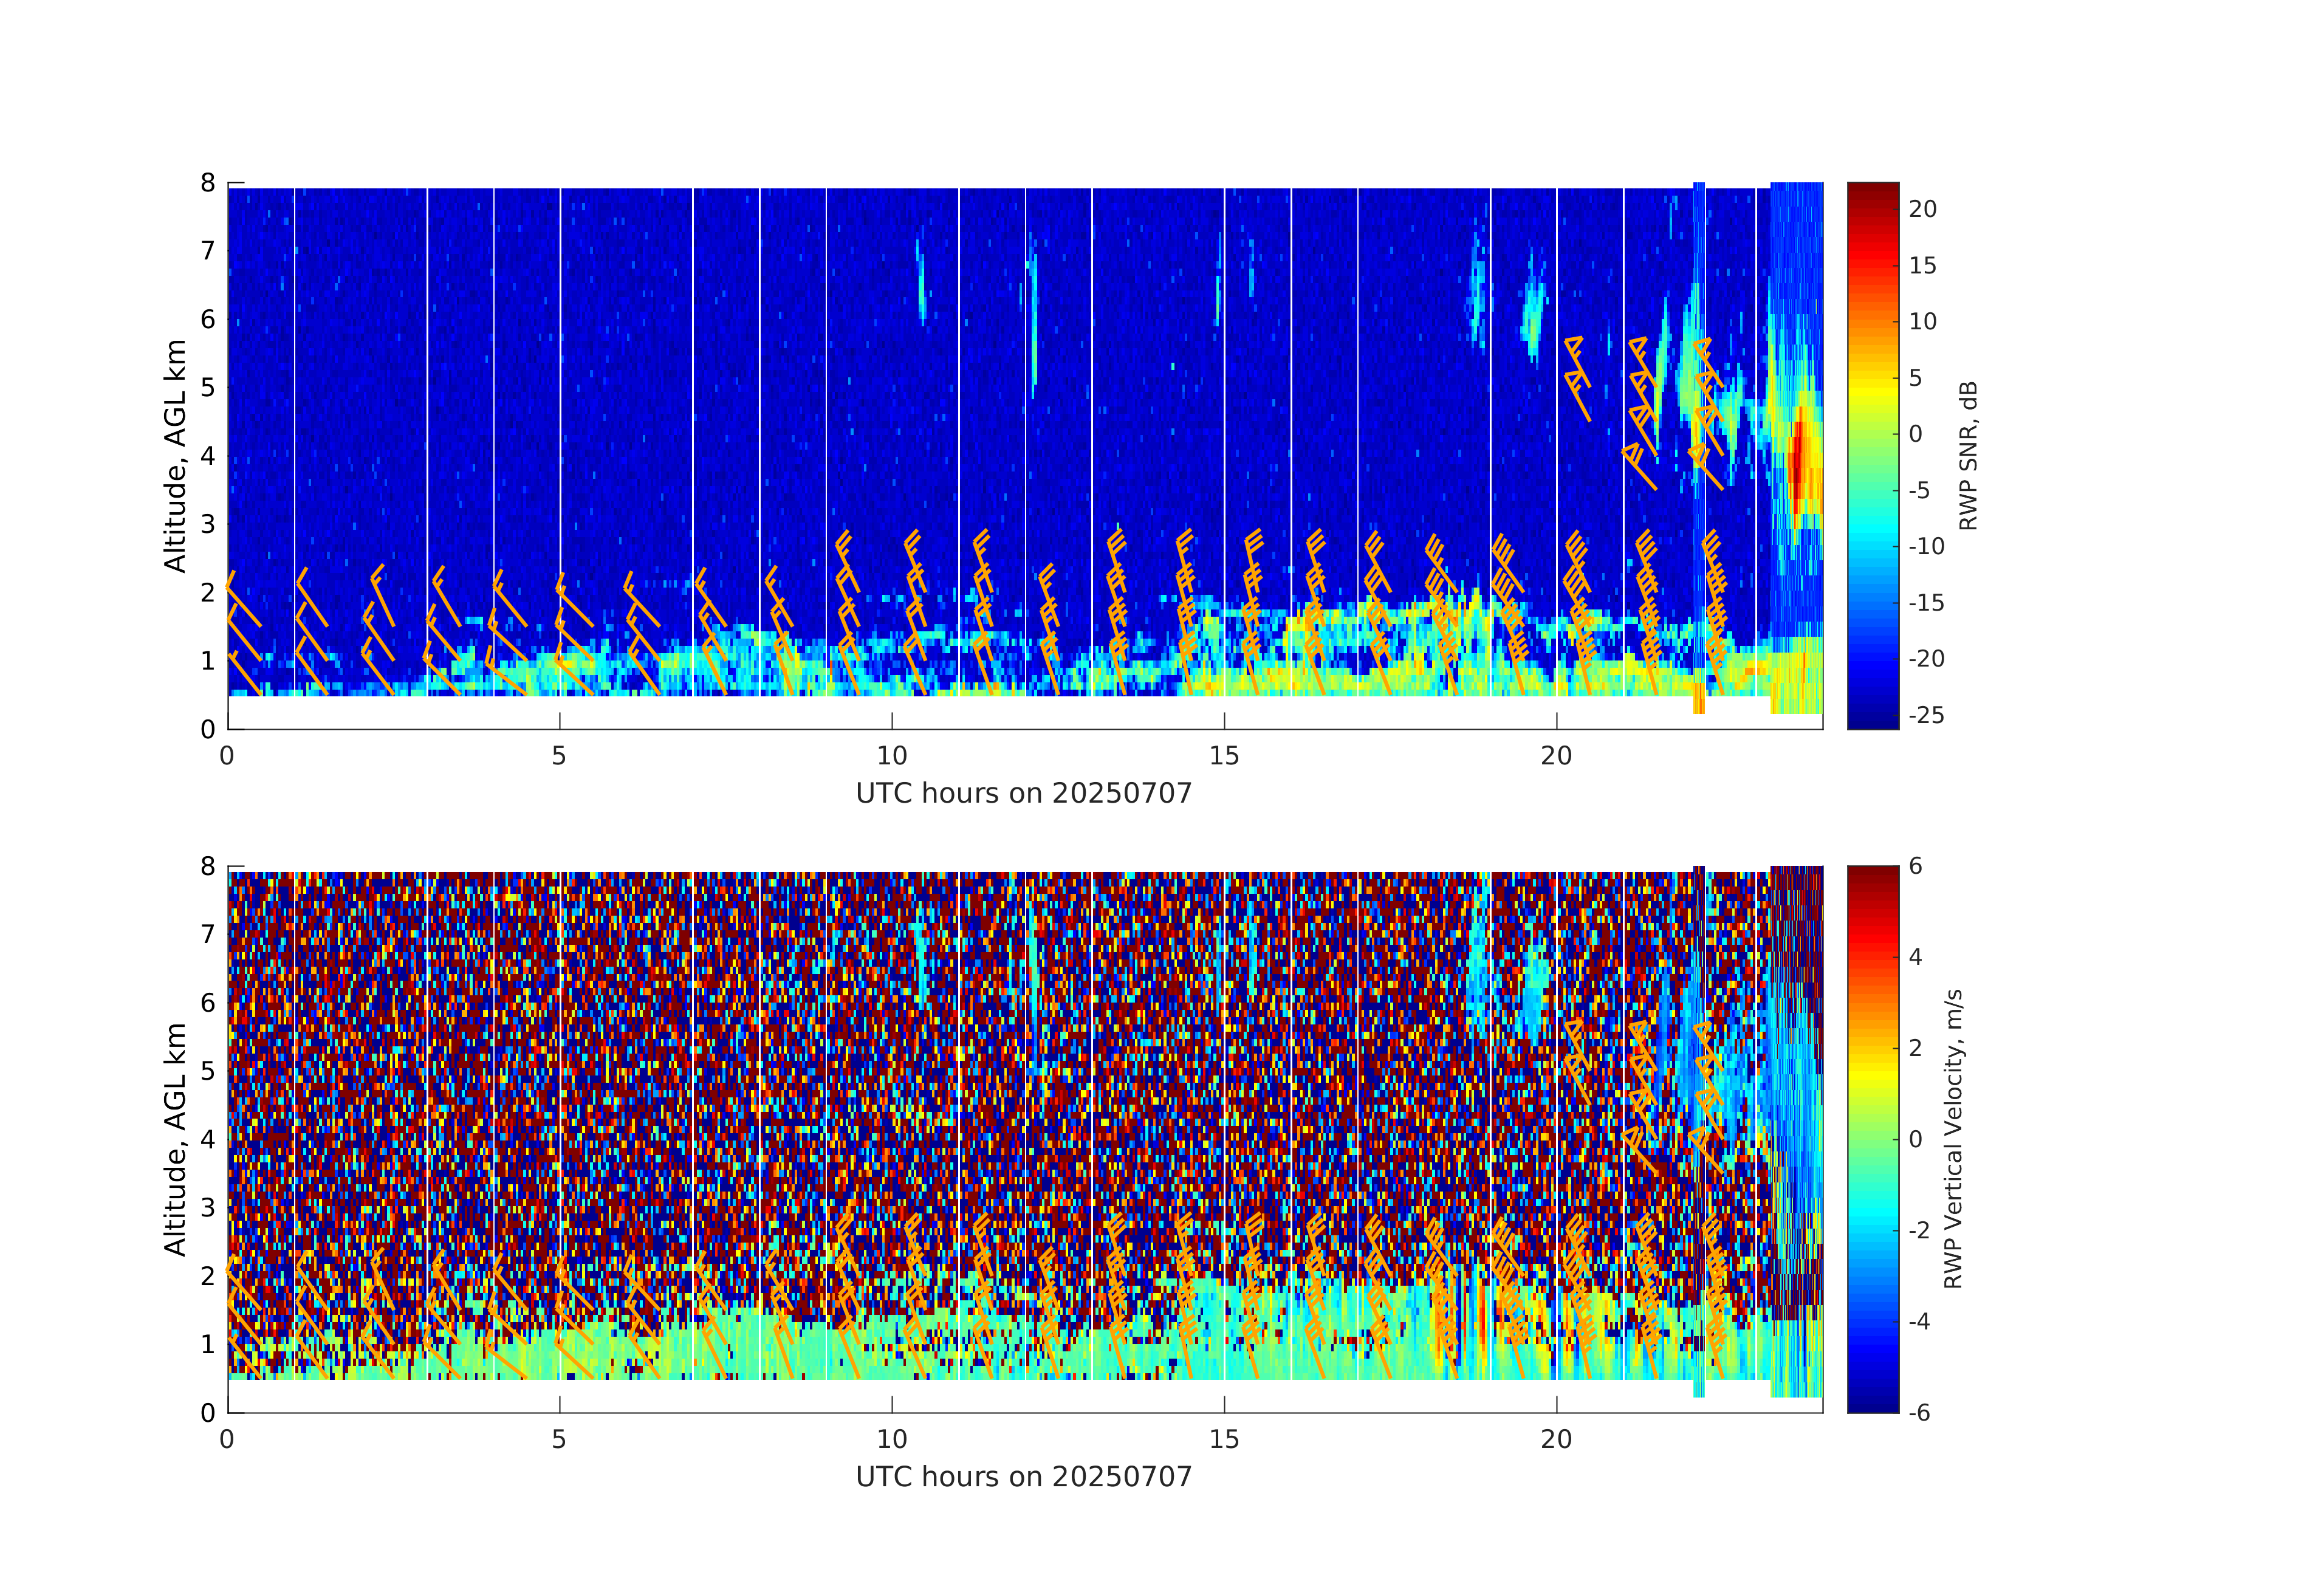
Task: Click bottom plot's 'UTC hours on 20250707' label
Action: (1024, 1477)
